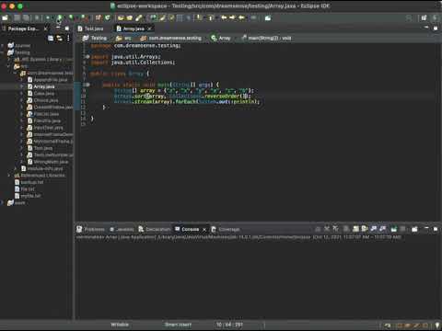Image resolution: width=442 pixels, height=331 pixels.
Task: Click the New Java Package icon
Action: (x=99, y=17)
